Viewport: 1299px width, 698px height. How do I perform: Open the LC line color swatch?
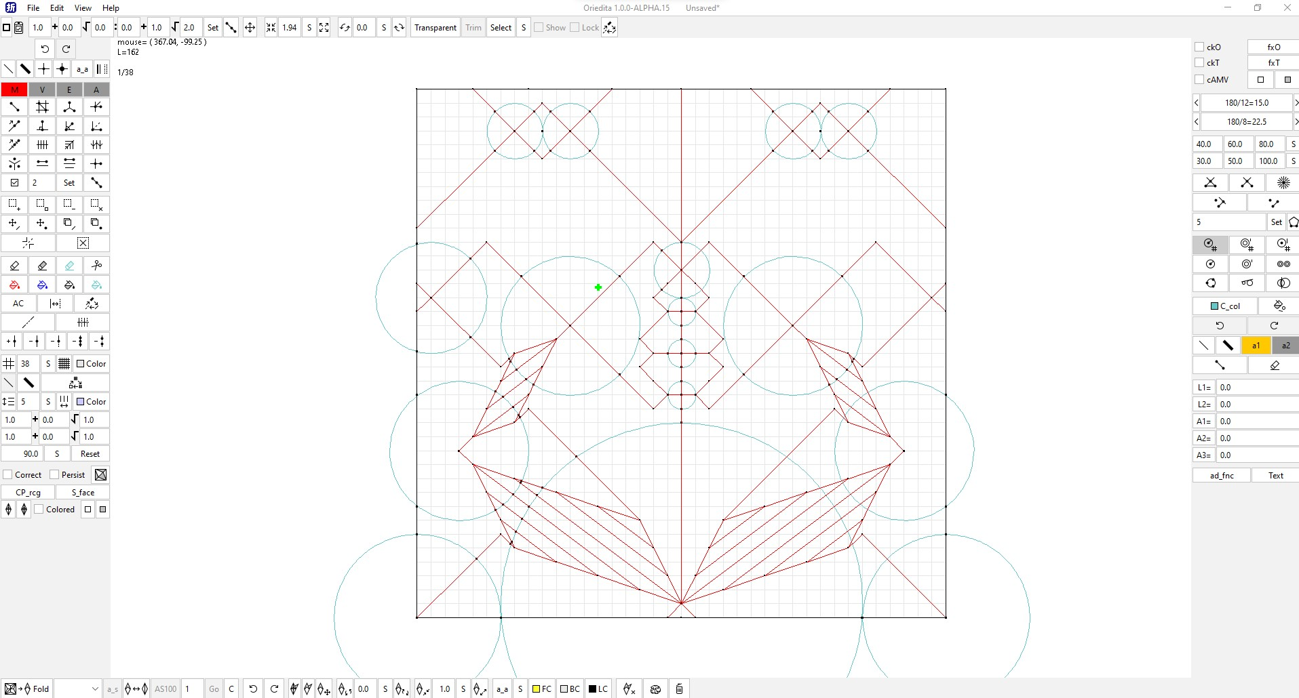pos(598,689)
